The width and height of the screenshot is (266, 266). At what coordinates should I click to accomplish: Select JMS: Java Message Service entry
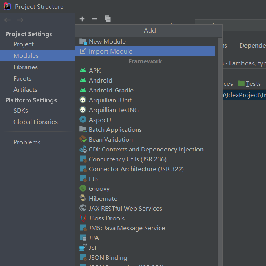[145, 228]
